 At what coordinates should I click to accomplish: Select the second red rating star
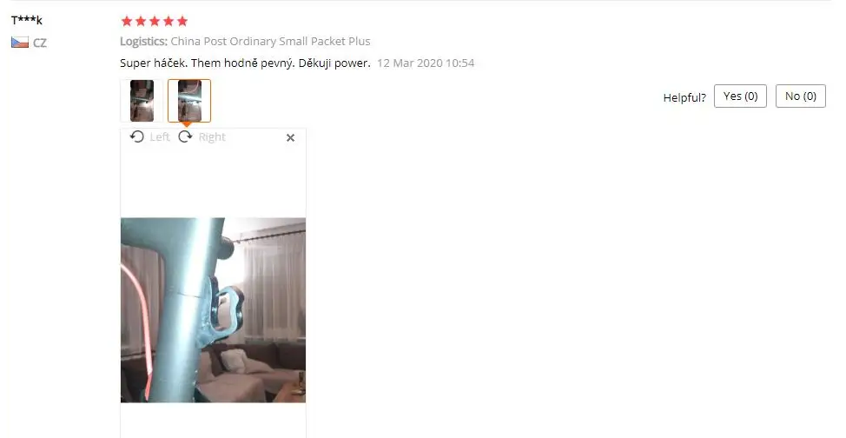tap(141, 21)
